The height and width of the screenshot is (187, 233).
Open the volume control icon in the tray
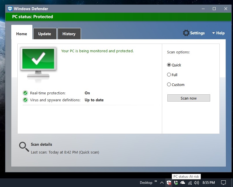click(x=197, y=182)
